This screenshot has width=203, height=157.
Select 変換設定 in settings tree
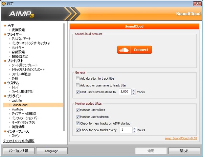coord(18,30)
